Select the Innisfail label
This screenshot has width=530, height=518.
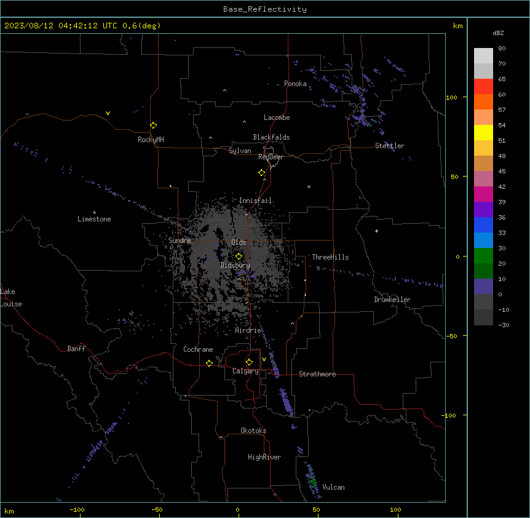pos(255,201)
